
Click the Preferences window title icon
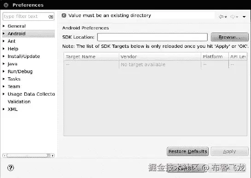pyautogui.click(x=6, y=5)
